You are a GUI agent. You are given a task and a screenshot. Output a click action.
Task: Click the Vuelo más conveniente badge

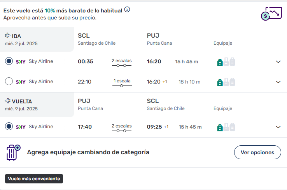coord(34,179)
